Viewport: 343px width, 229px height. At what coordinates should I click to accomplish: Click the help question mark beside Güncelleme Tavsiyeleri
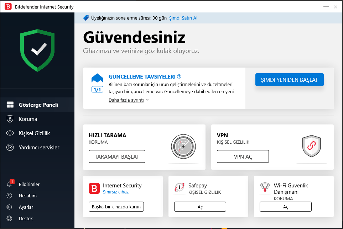(179, 76)
